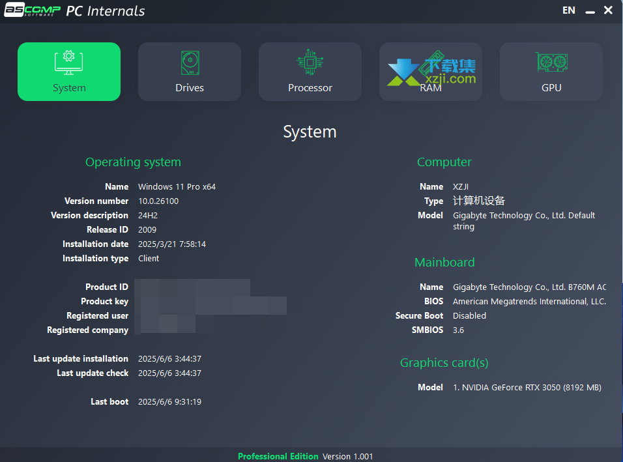Click the GPU tab label
The height and width of the screenshot is (462, 623).
[x=551, y=88]
